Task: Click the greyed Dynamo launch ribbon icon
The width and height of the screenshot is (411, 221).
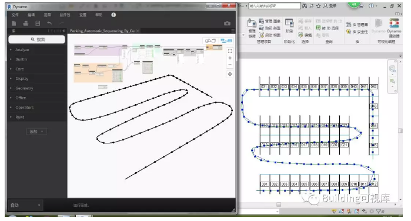Action: pyautogui.click(x=378, y=26)
